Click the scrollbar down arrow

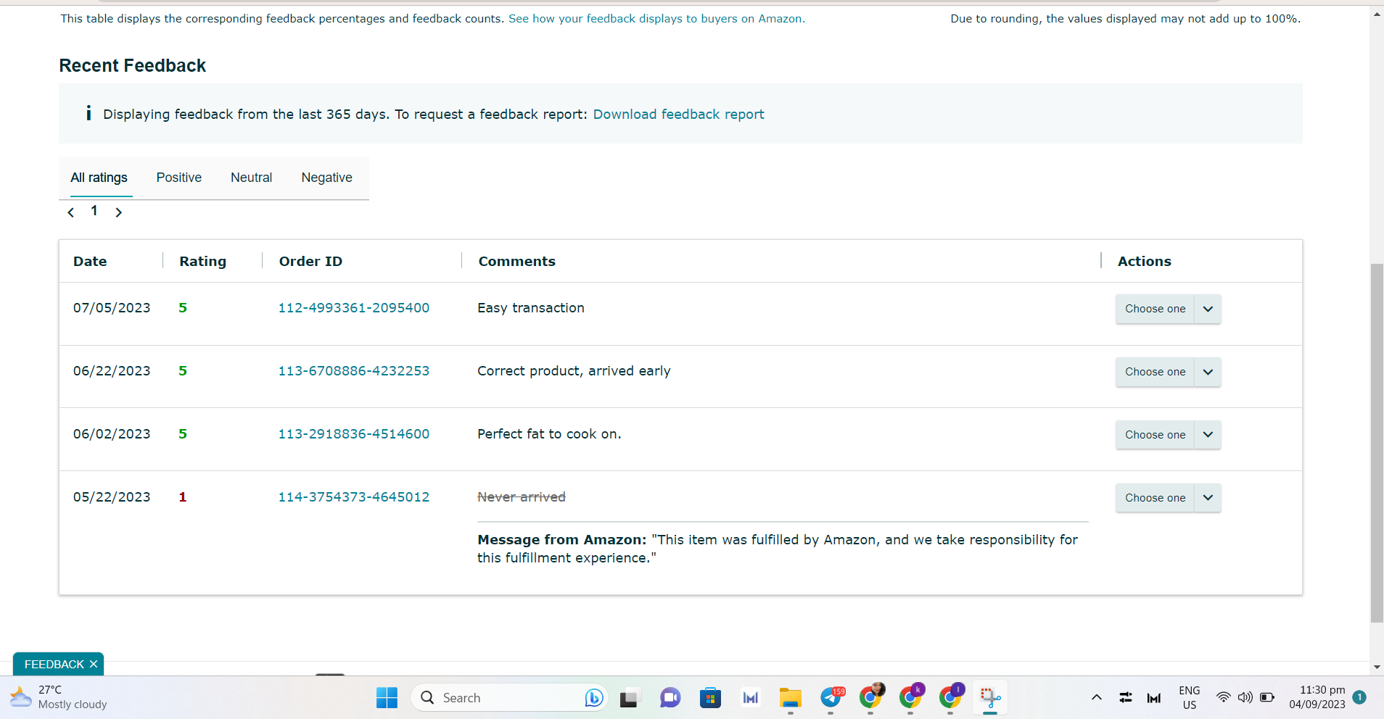tap(1377, 668)
